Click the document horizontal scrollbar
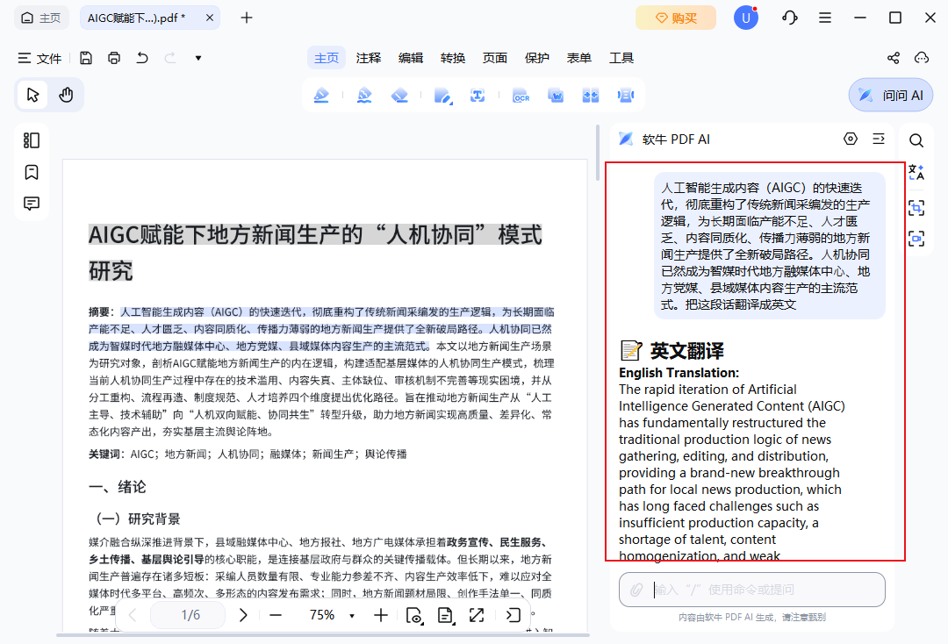The height and width of the screenshot is (644, 948). [323, 635]
